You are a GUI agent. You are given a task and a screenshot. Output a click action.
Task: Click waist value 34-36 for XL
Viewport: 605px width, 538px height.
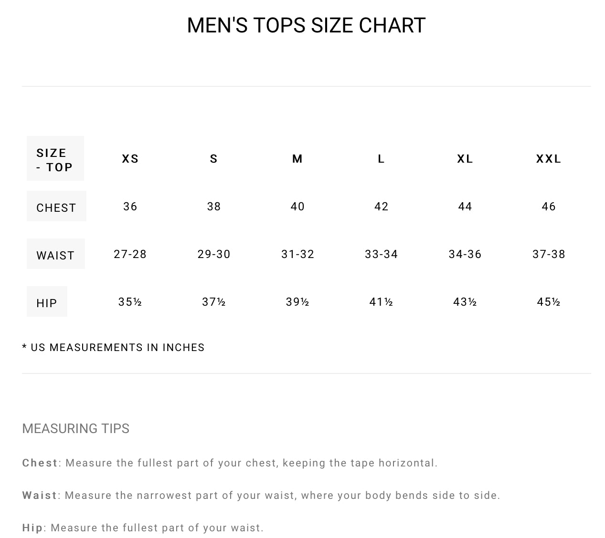(x=465, y=254)
